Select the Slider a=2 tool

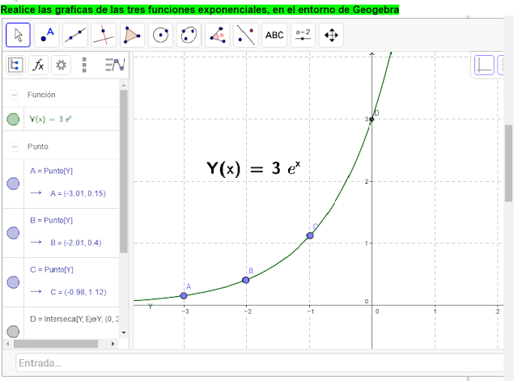pos(303,35)
